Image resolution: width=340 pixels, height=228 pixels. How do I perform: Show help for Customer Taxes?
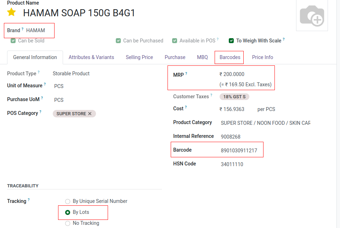coord(211,95)
